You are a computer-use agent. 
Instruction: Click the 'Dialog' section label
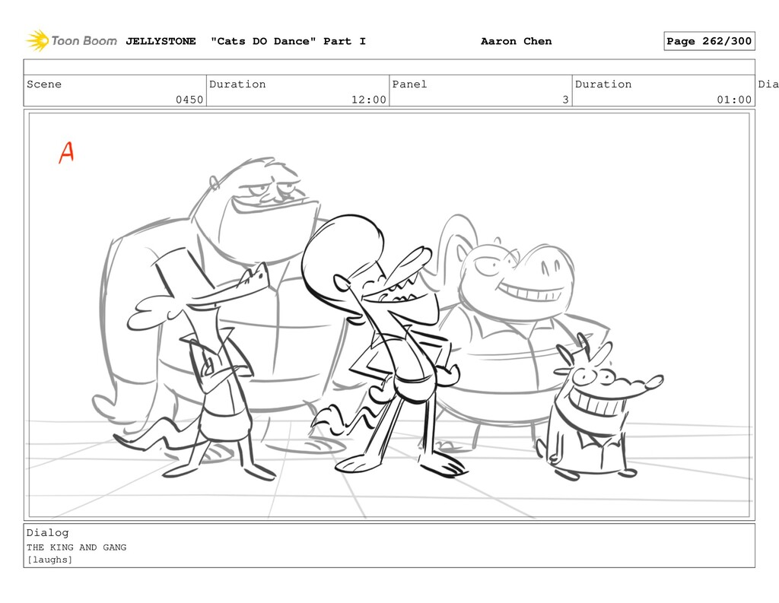pyautogui.click(x=48, y=532)
